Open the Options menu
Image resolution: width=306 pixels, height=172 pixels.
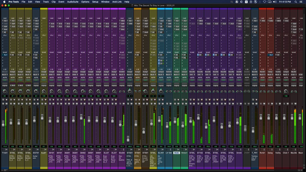point(85,2)
